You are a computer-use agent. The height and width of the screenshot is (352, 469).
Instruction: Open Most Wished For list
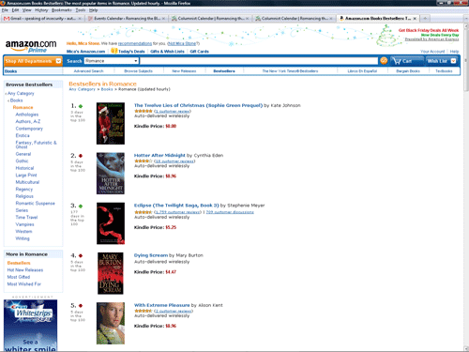point(24,284)
